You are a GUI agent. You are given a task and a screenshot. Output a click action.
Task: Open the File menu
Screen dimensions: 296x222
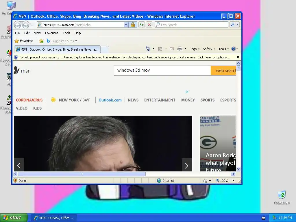[17, 33]
